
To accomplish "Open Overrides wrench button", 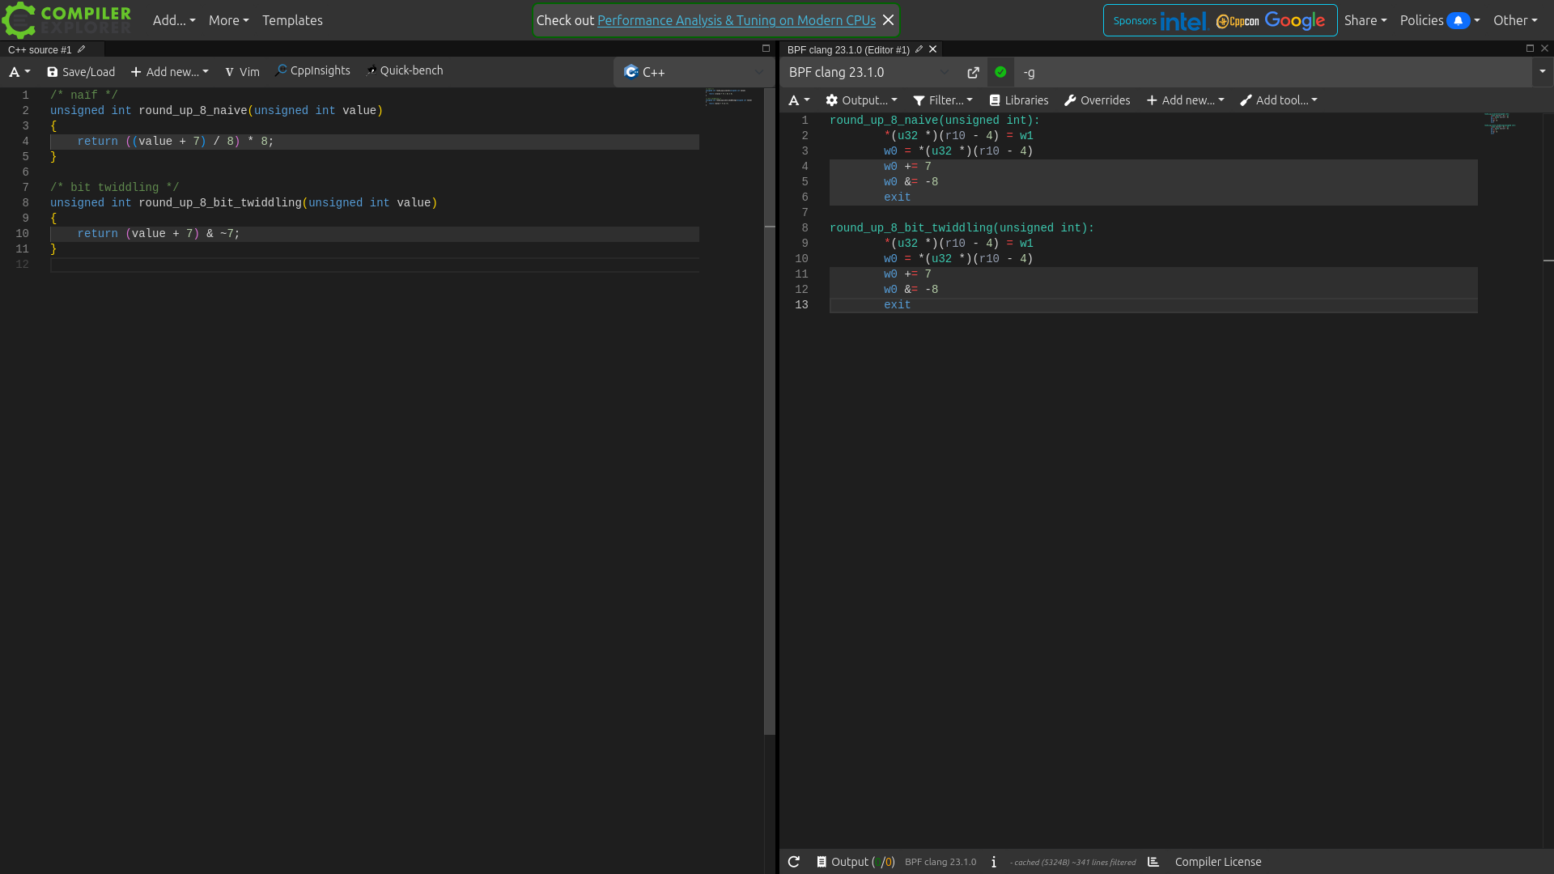I will click(1098, 100).
